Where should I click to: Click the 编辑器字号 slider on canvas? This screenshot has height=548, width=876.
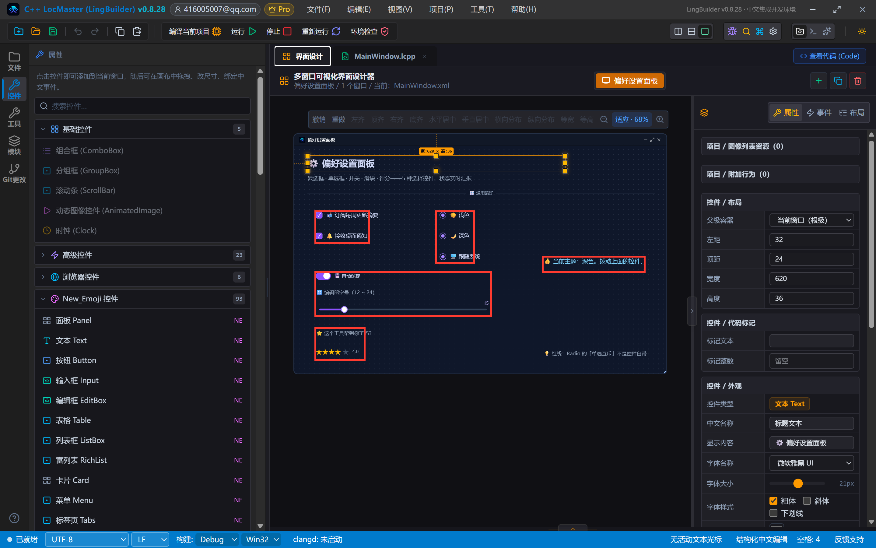click(x=403, y=310)
